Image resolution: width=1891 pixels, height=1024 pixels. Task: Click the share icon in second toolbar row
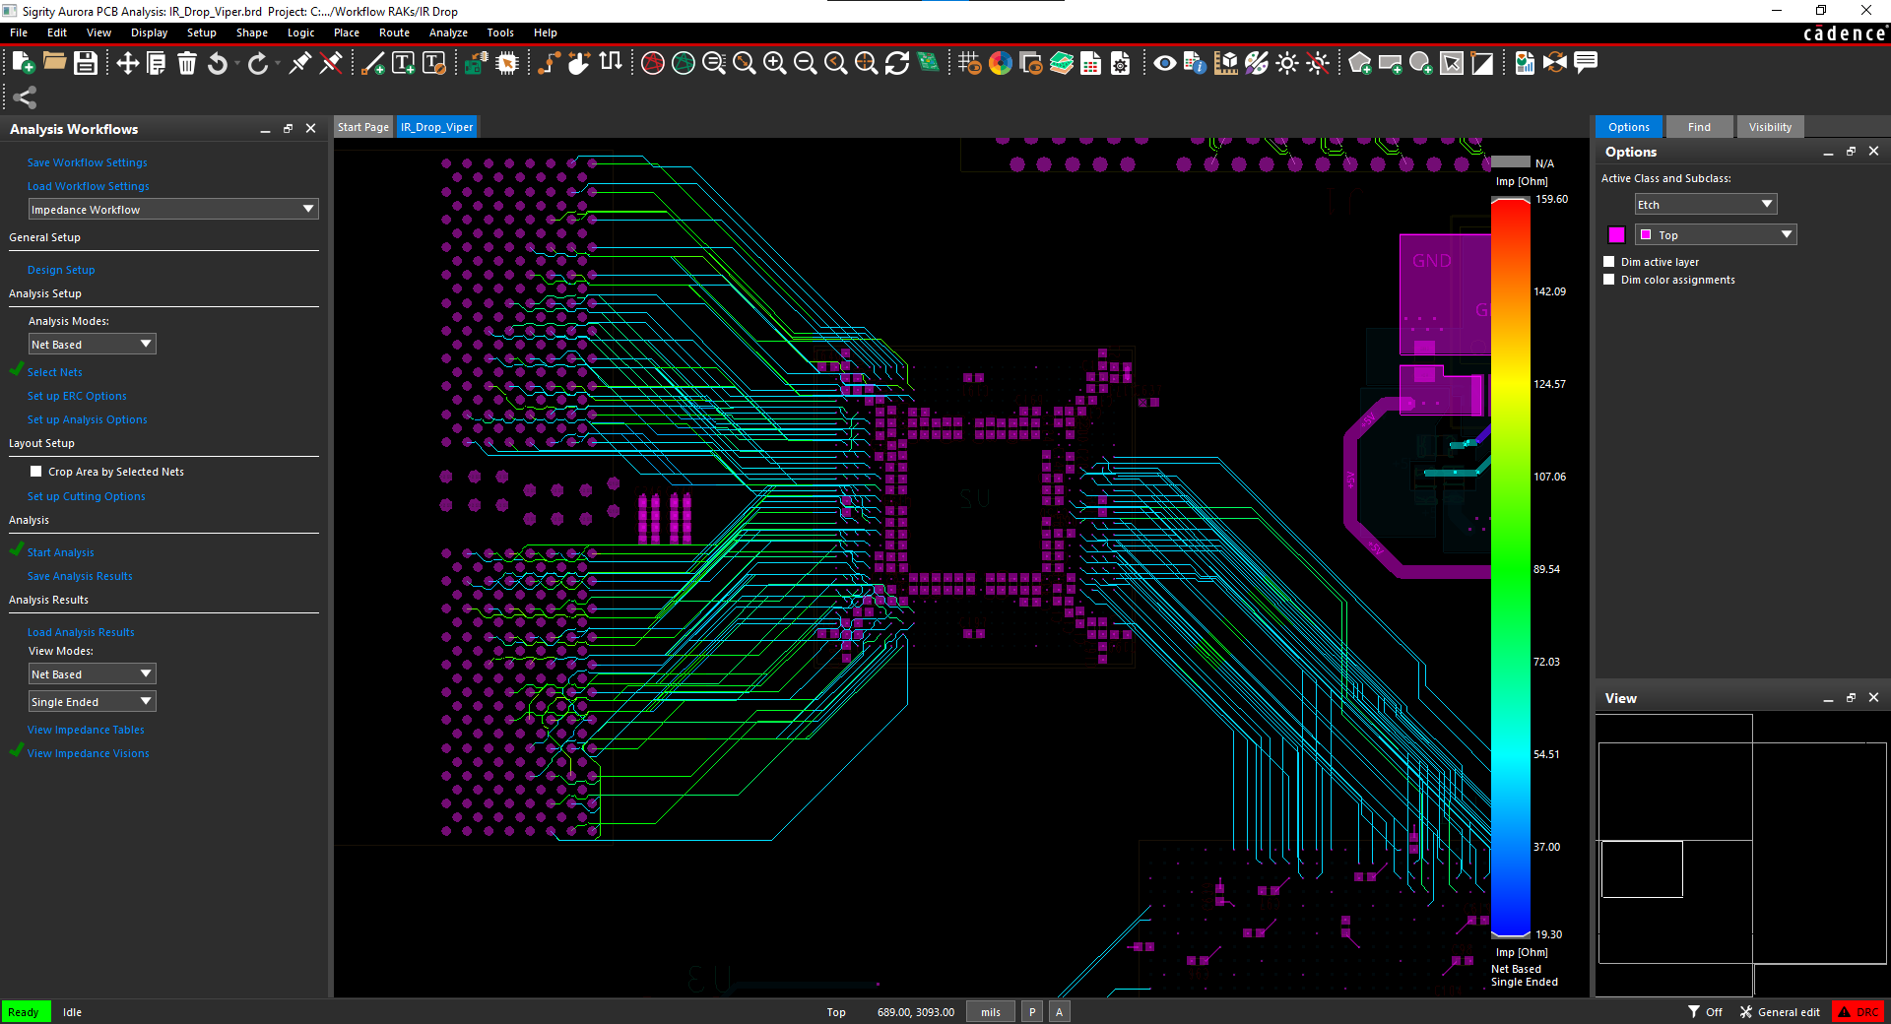25,97
